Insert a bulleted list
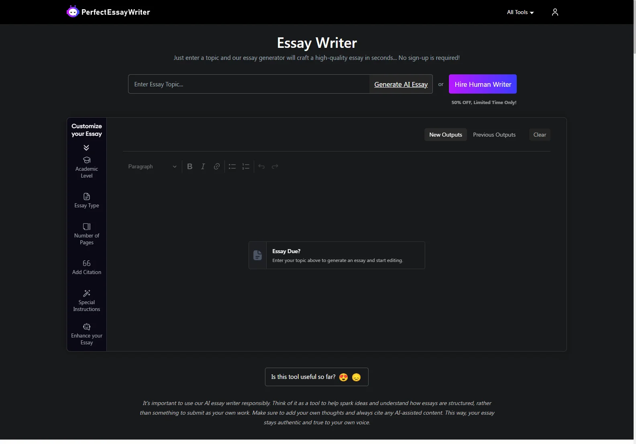 [232, 166]
